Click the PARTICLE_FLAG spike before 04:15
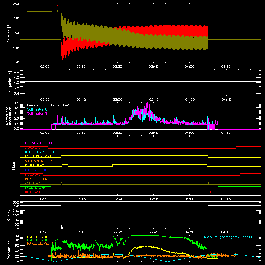 pyautogui.click(x=224, y=179)
